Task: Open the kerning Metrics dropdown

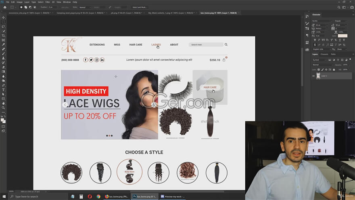Action: click(x=321, y=29)
